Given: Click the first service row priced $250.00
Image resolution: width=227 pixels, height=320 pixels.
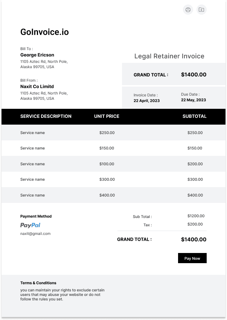Looking at the screenshot, I should pos(114,133).
